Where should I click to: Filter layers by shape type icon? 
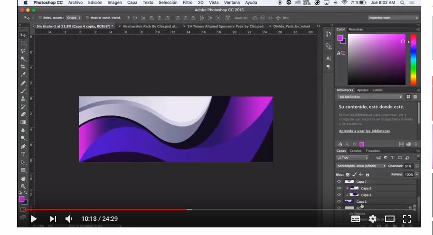click(400, 158)
